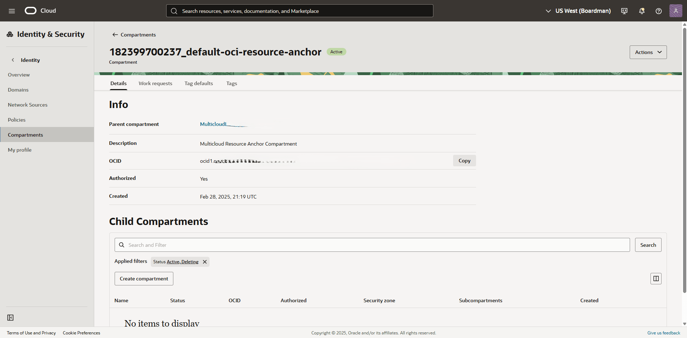Screen dimensions: 687x338
Task: Open the MulticloudI parent compartment link
Action: pos(213,124)
